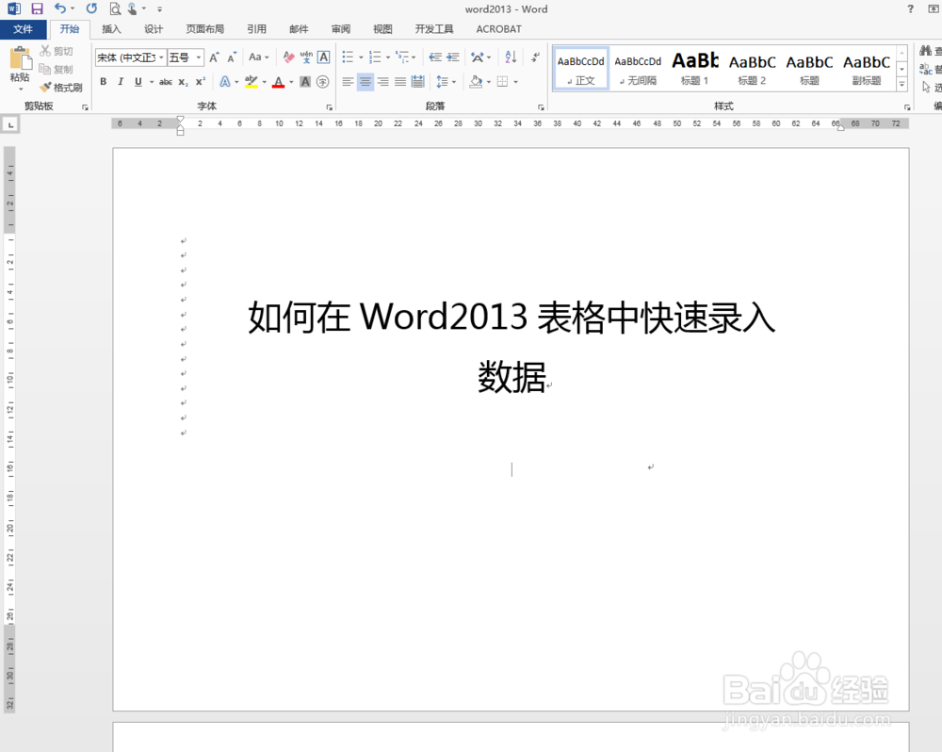Shrink font size icon
The width and height of the screenshot is (942, 752).
(x=232, y=57)
